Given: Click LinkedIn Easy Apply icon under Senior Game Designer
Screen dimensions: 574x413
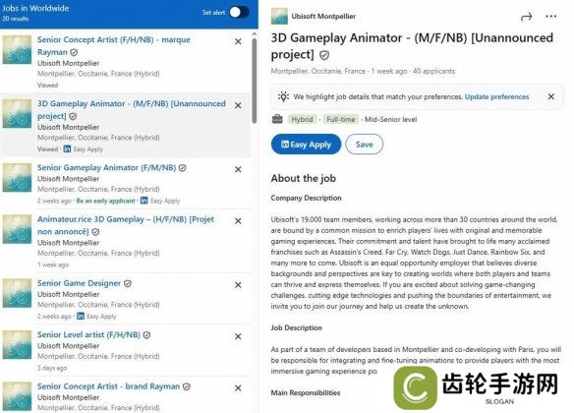Looking at the screenshot, I should point(81,316).
